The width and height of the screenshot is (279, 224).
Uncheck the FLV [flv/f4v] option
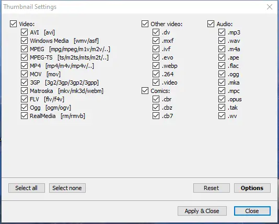24,99
